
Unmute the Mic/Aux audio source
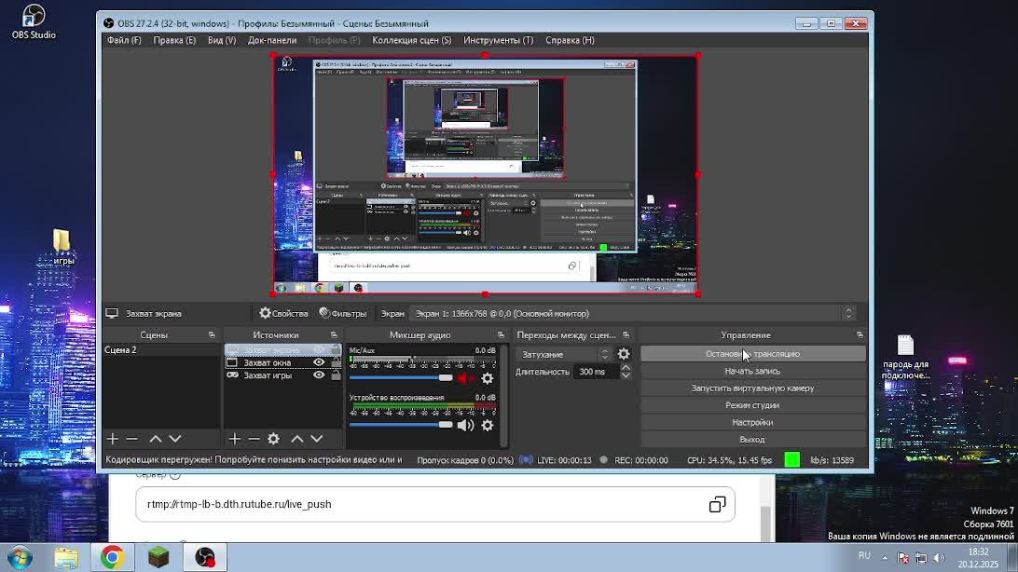[x=465, y=378]
